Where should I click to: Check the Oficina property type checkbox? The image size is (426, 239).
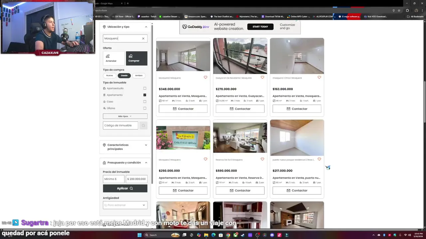tap(145, 108)
